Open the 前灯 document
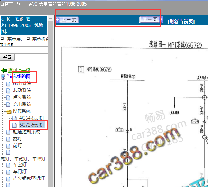The width and height of the screenshot is (208, 187). (x=18, y=146)
